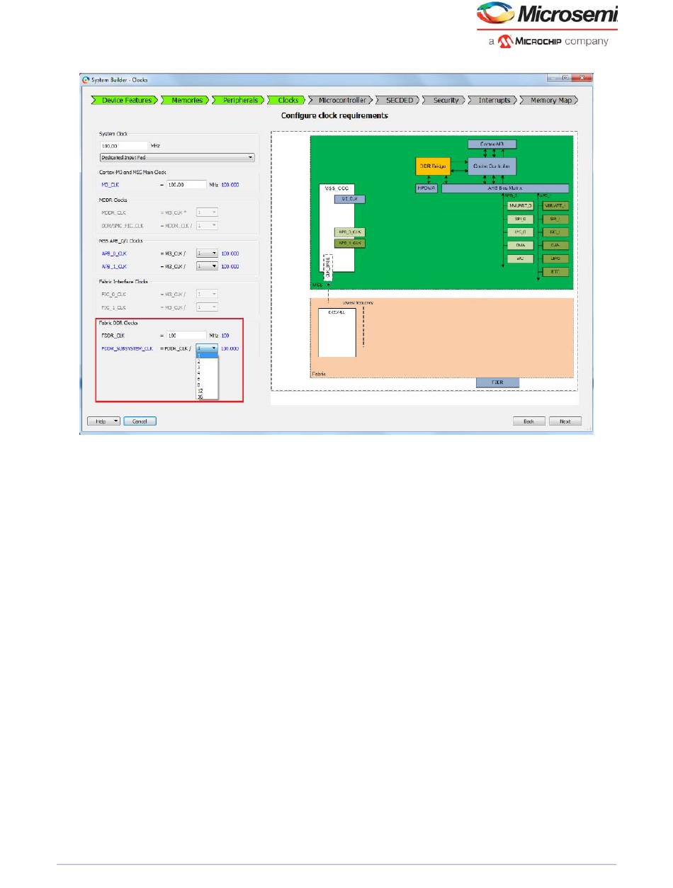Toggle the FDDR_SUBSYSTEM_CLK divider dropdown
Image resolution: width=673 pixels, height=888 pixels.
tap(207, 348)
